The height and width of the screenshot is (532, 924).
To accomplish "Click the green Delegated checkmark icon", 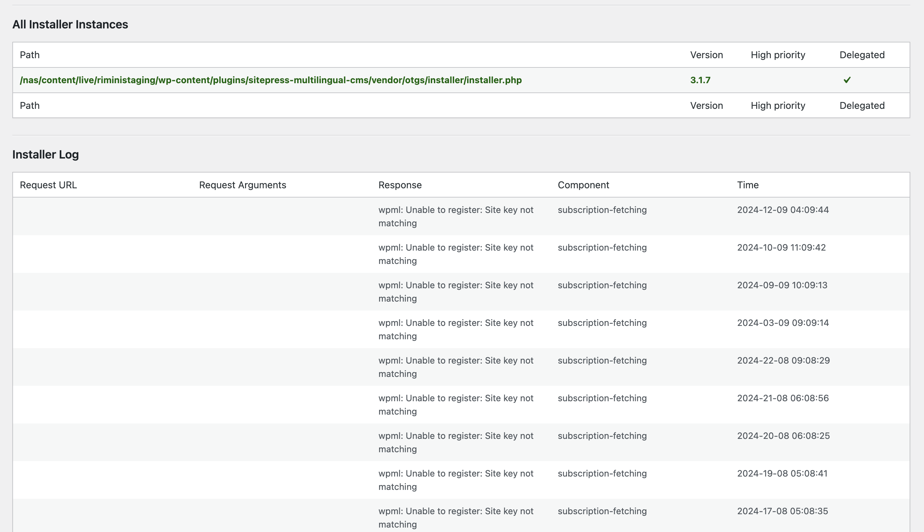I will [847, 80].
